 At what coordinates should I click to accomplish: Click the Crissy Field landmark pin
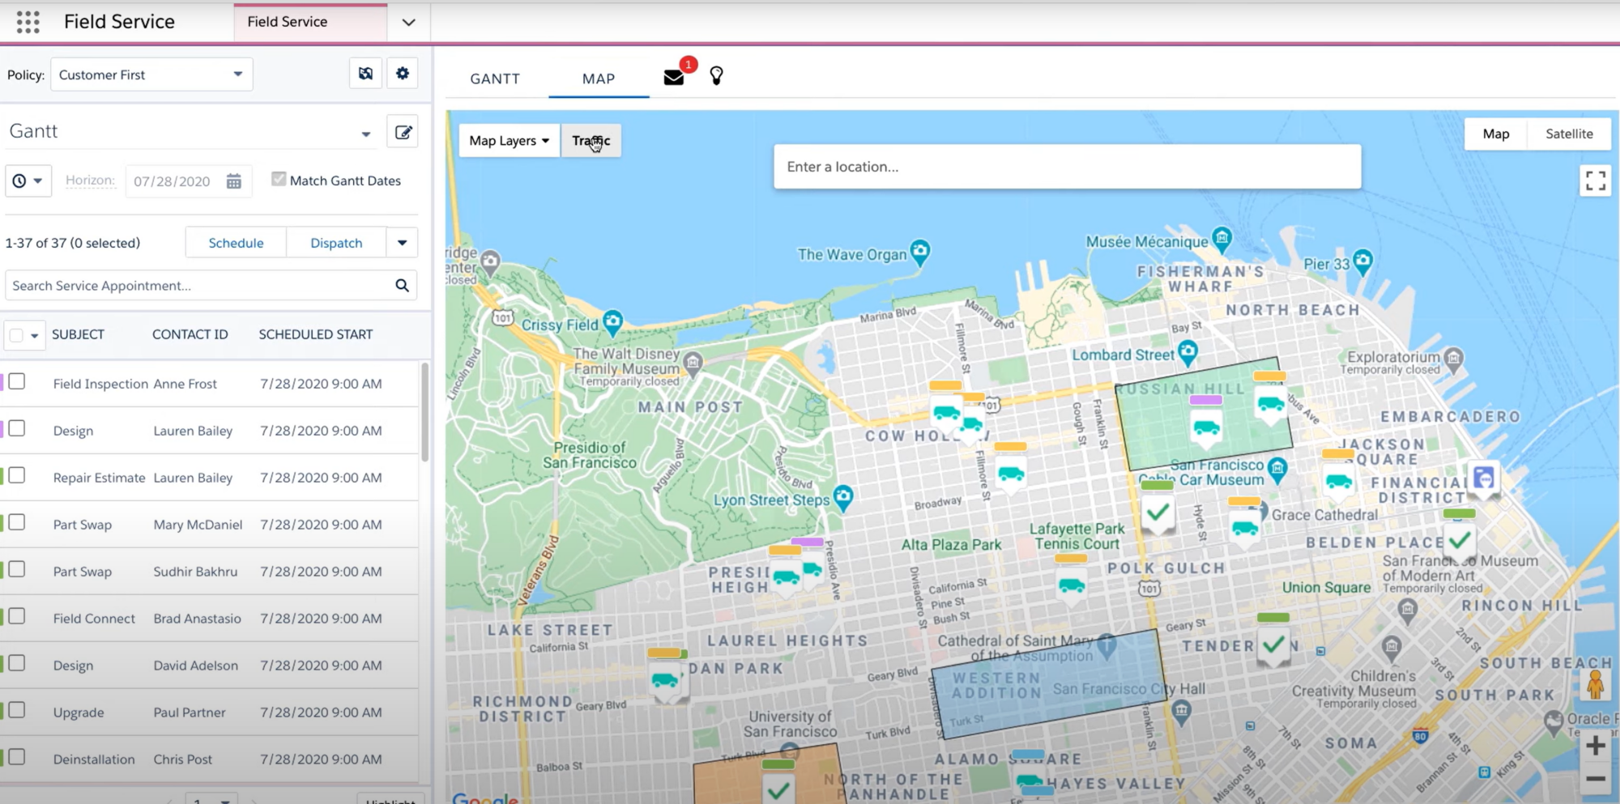pyautogui.click(x=613, y=322)
